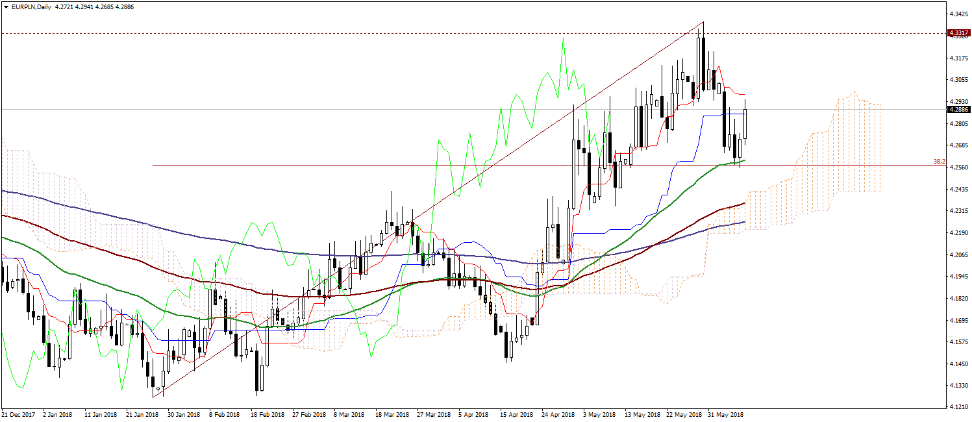Click the 4.2315 price axis label
The image size is (972, 422).
point(958,210)
